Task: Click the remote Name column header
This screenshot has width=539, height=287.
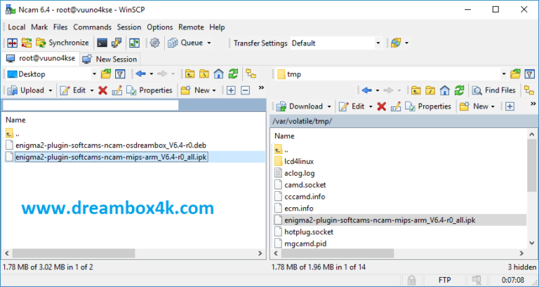Action: 284,136
